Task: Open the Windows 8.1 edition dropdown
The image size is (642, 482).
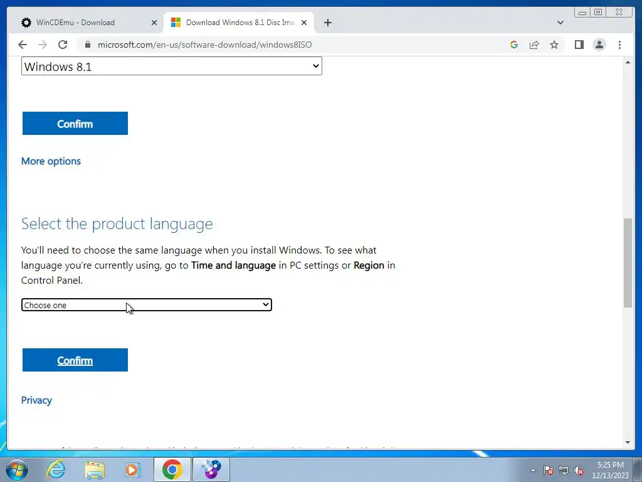Action: 172,66
